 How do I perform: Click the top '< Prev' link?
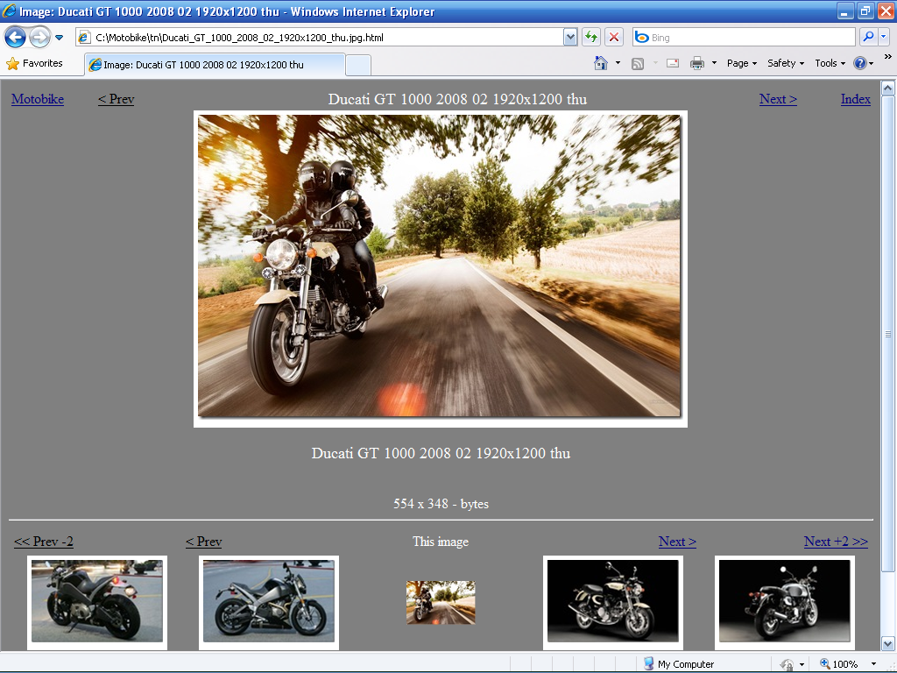pos(117,99)
